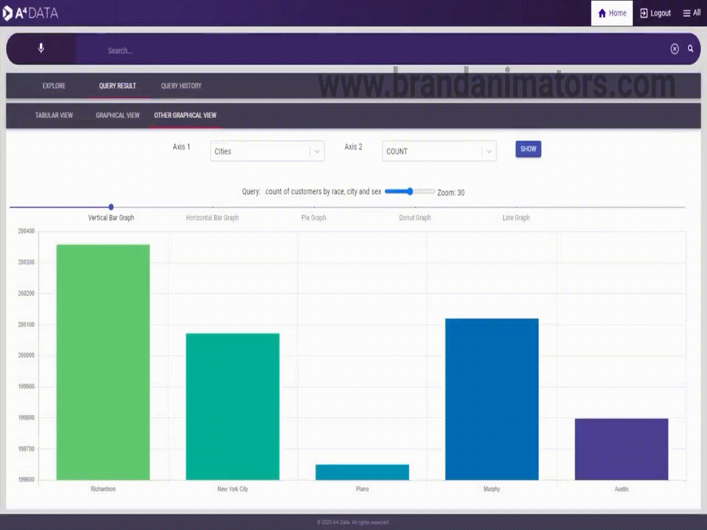Screen dimensions: 707x530
Task: Click the SHOW button
Action: (x=528, y=149)
